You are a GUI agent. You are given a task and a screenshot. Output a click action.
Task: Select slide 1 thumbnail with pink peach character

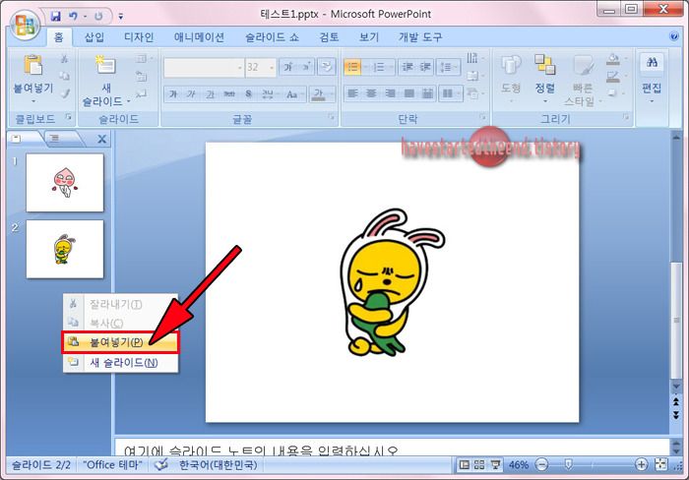65,182
